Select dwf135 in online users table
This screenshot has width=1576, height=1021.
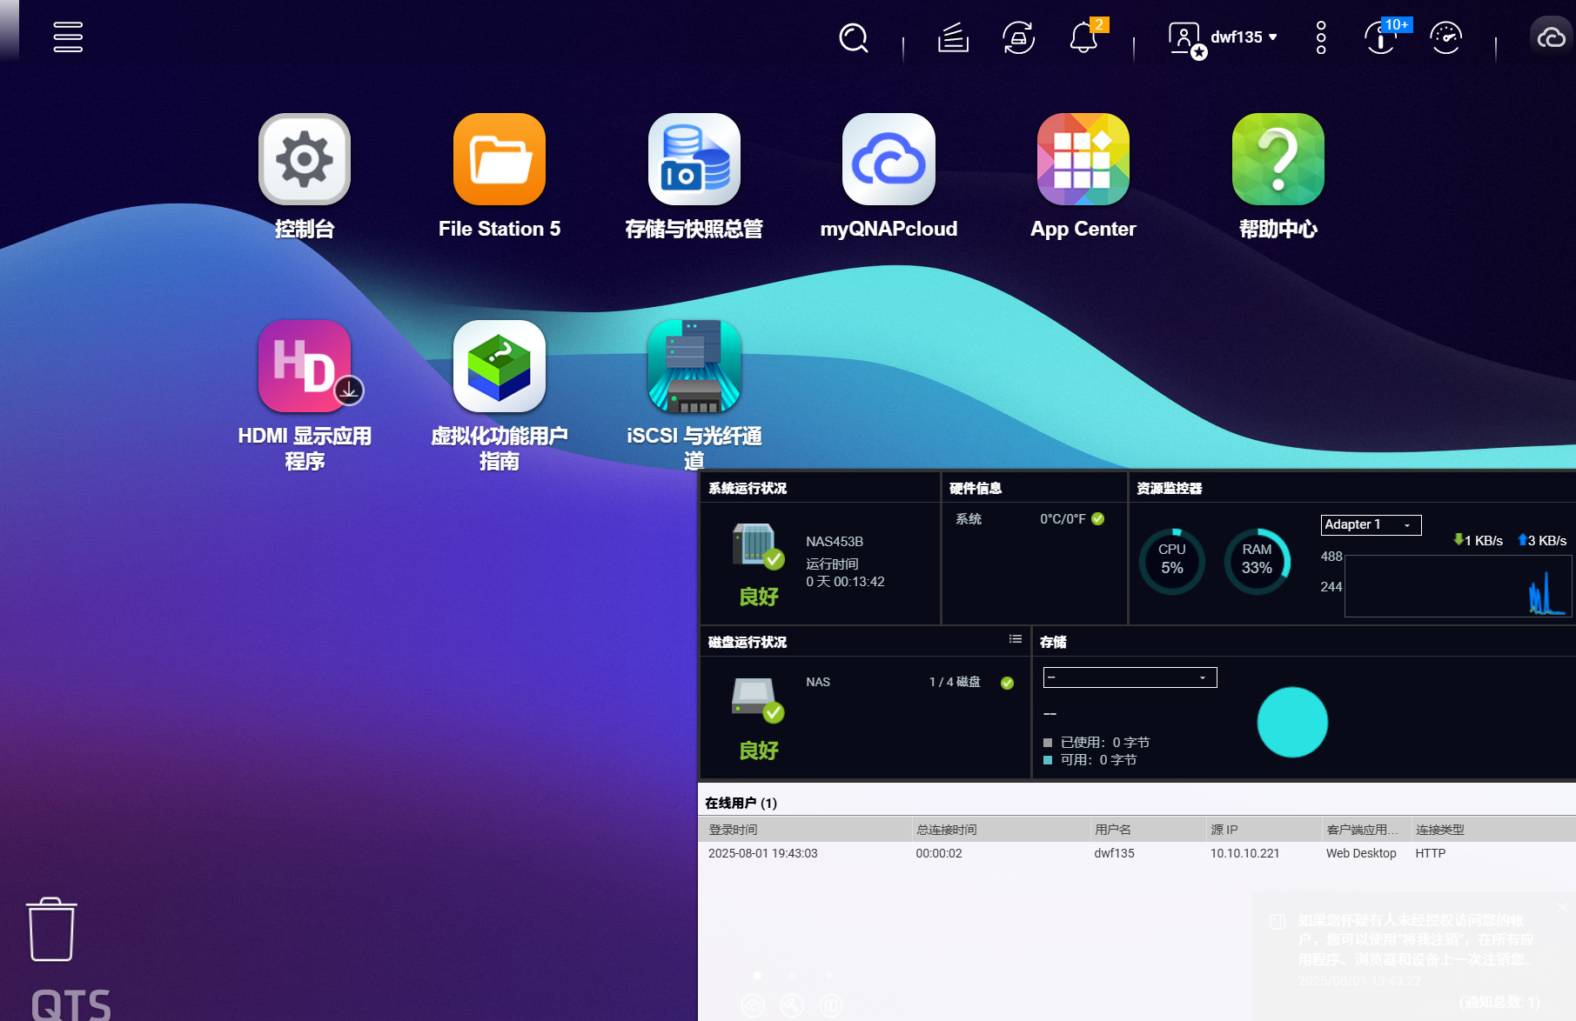coord(1114,853)
